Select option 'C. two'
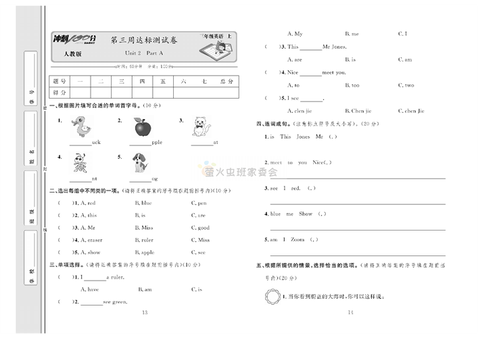This screenshot has width=478, height=338. point(406,85)
